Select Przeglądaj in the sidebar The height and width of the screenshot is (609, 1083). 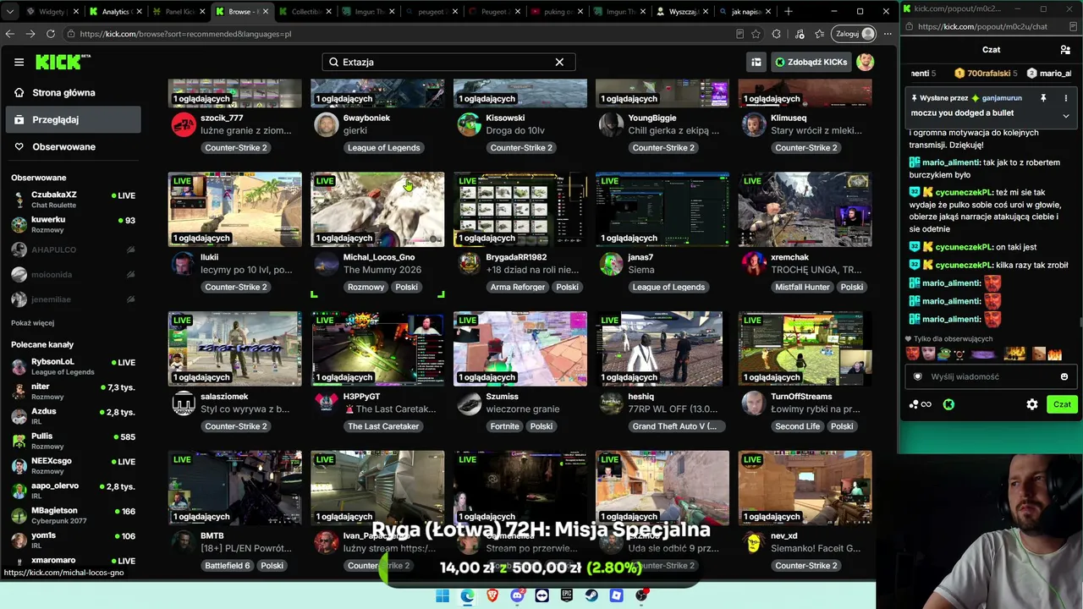tap(73, 119)
